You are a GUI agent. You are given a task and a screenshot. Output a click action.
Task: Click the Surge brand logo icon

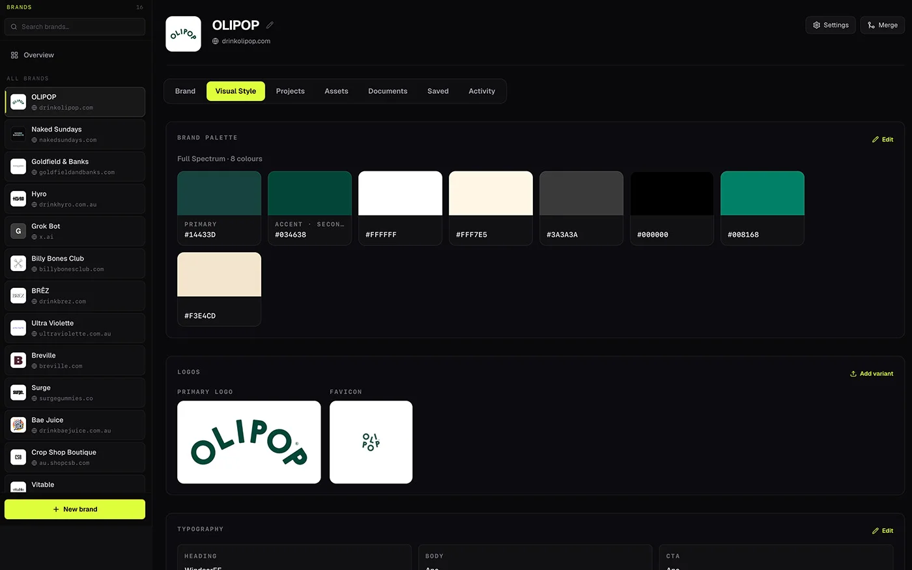(x=18, y=393)
